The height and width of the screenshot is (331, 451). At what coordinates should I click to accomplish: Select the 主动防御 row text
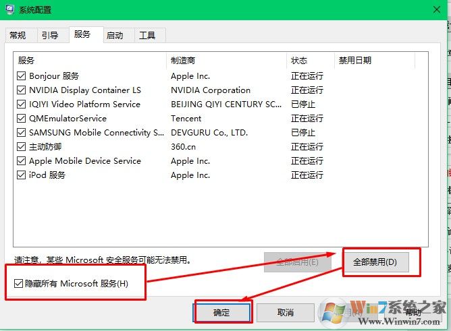[x=45, y=147]
